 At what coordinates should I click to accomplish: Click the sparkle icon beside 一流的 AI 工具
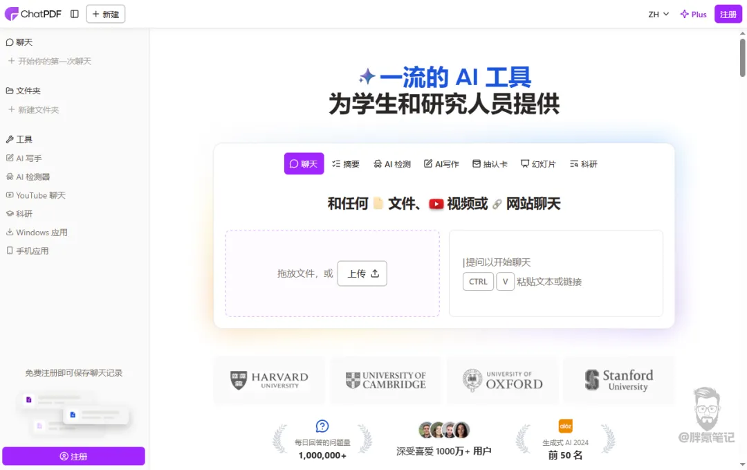[x=367, y=76]
